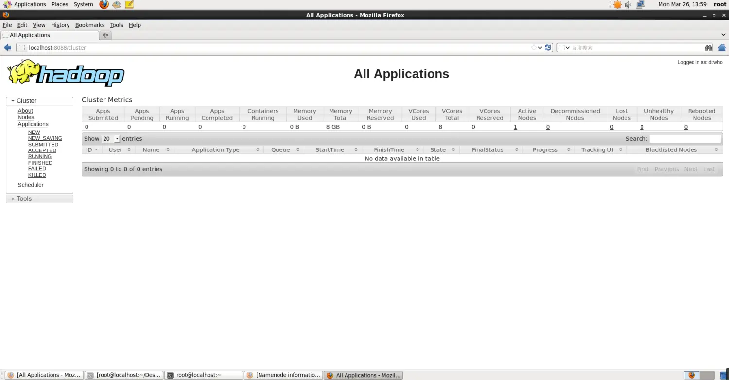Click the date and time clock

pyautogui.click(x=682, y=4)
